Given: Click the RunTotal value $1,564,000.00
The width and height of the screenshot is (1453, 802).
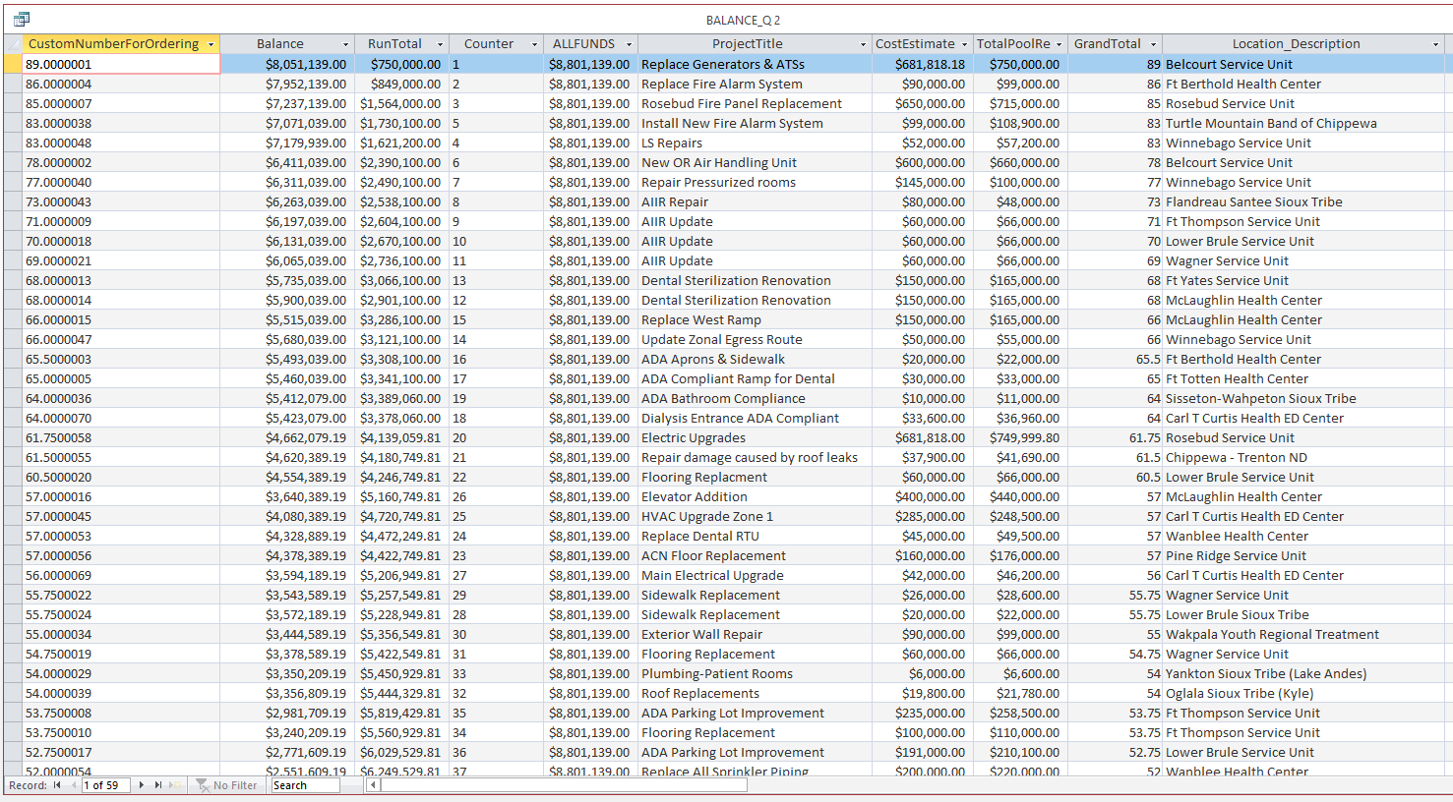Looking at the screenshot, I should point(400,103).
